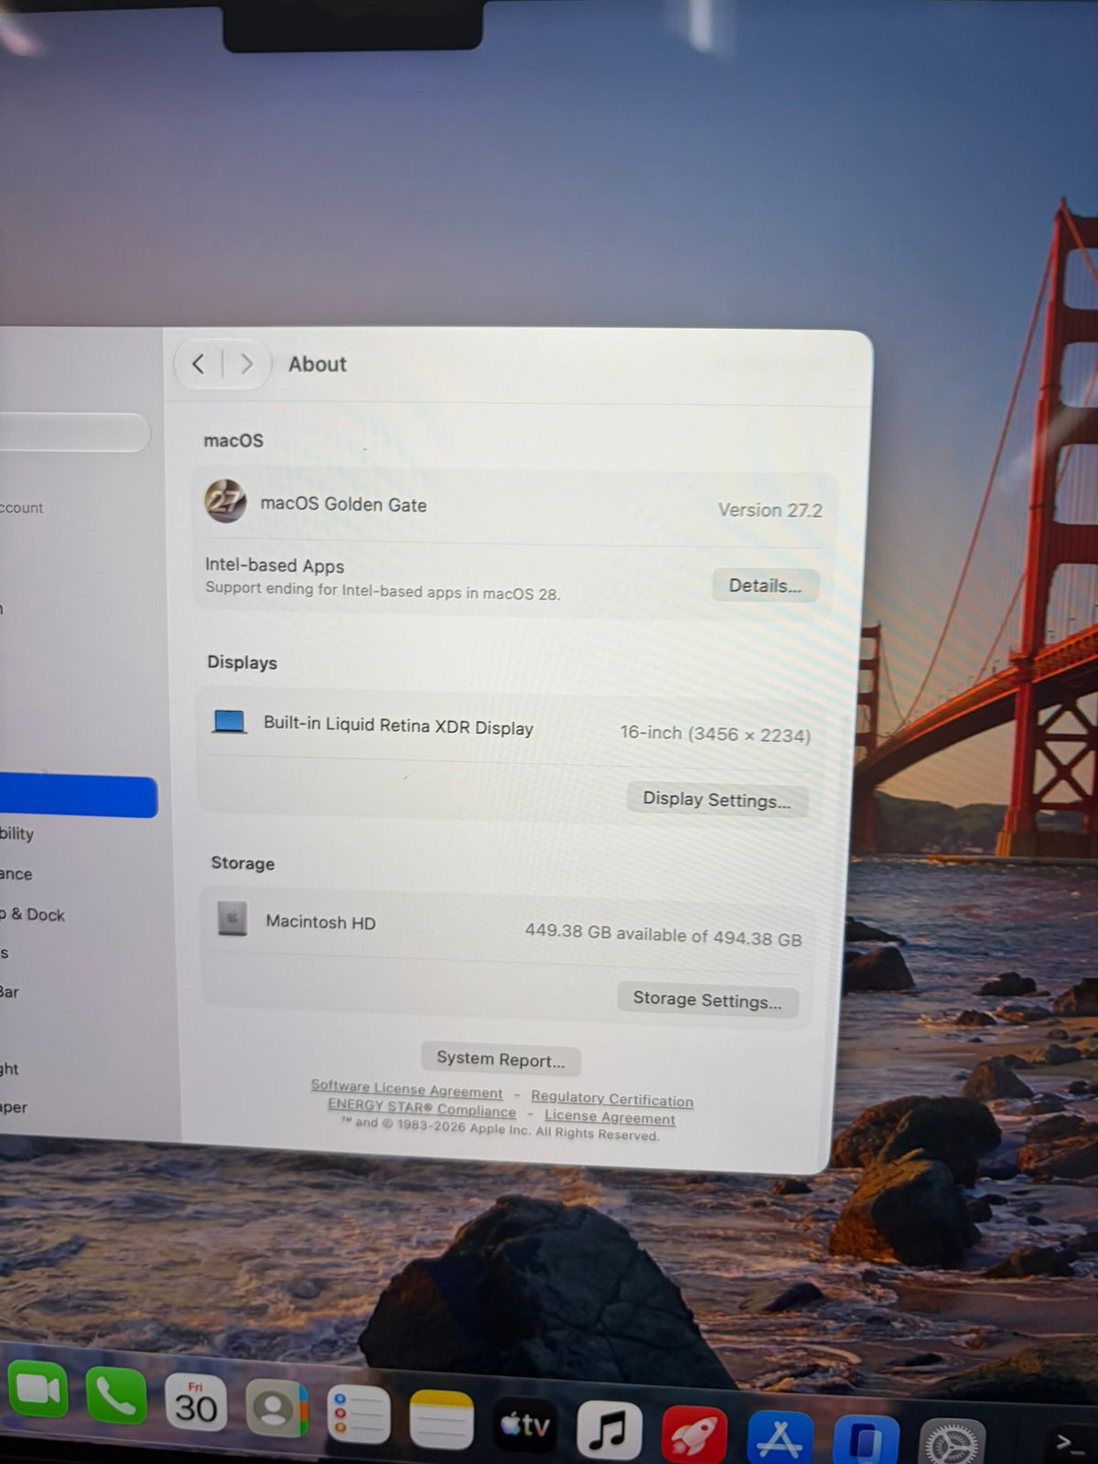The image size is (1098, 1464).
Task: Open the License Agreement link under Regulatory Certification
Action: (x=610, y=1116)
